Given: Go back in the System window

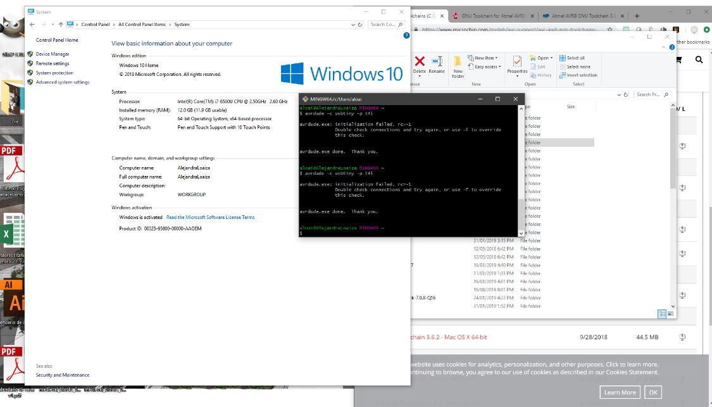Looking at the screenshot, I should [x=32, y=25].
